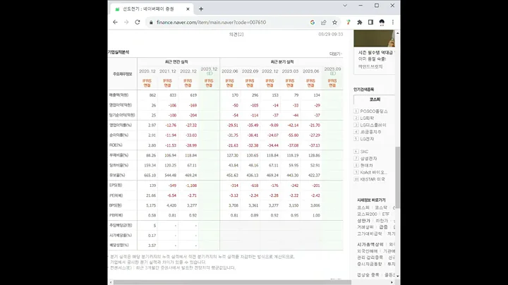Select the 665.10 reserve ratio value
The width and height of the screenshot is (508, 285).
[x=150, y=175]
